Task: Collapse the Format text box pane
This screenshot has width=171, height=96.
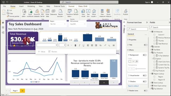Action: coord(147,22)
